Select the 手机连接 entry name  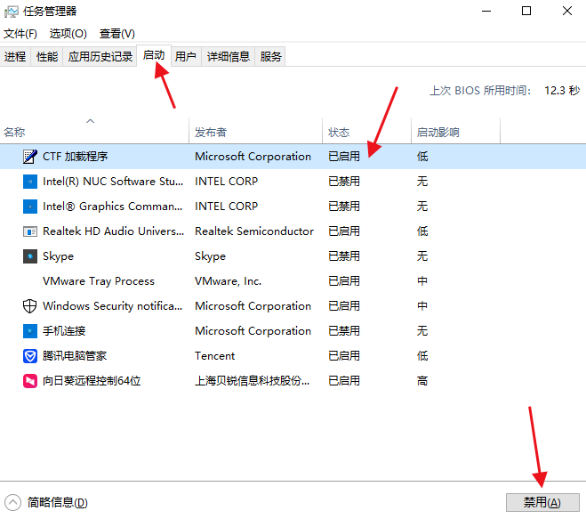pos(64,331)
